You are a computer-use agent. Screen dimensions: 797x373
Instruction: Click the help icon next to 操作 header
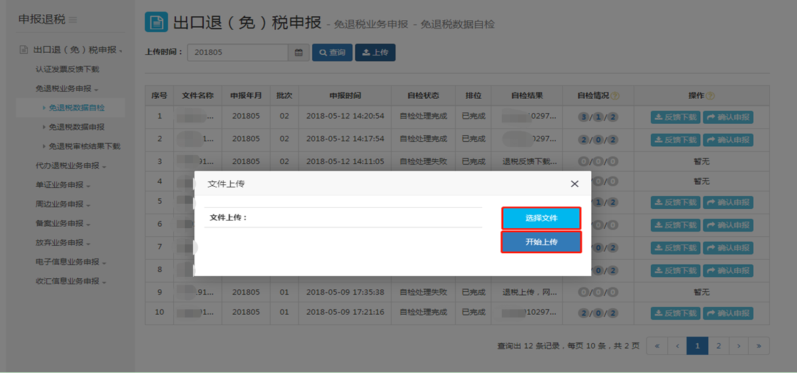click(x=710, y=96)
